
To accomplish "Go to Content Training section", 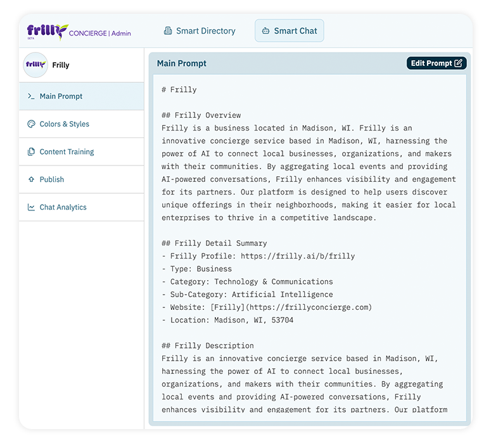I will point(67,152).
